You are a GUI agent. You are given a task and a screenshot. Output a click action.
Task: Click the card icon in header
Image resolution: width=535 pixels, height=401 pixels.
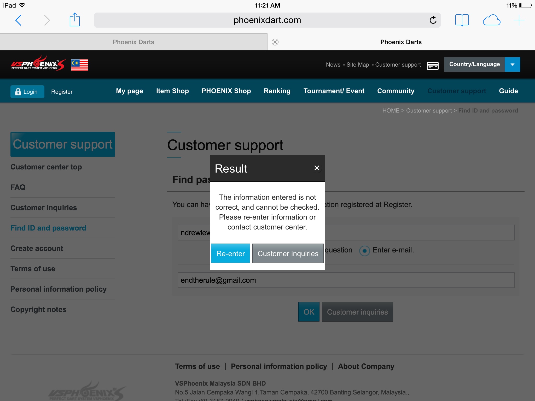coord(433,66)
